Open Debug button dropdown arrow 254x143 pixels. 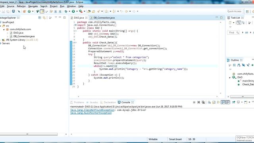tap(69, 12)
